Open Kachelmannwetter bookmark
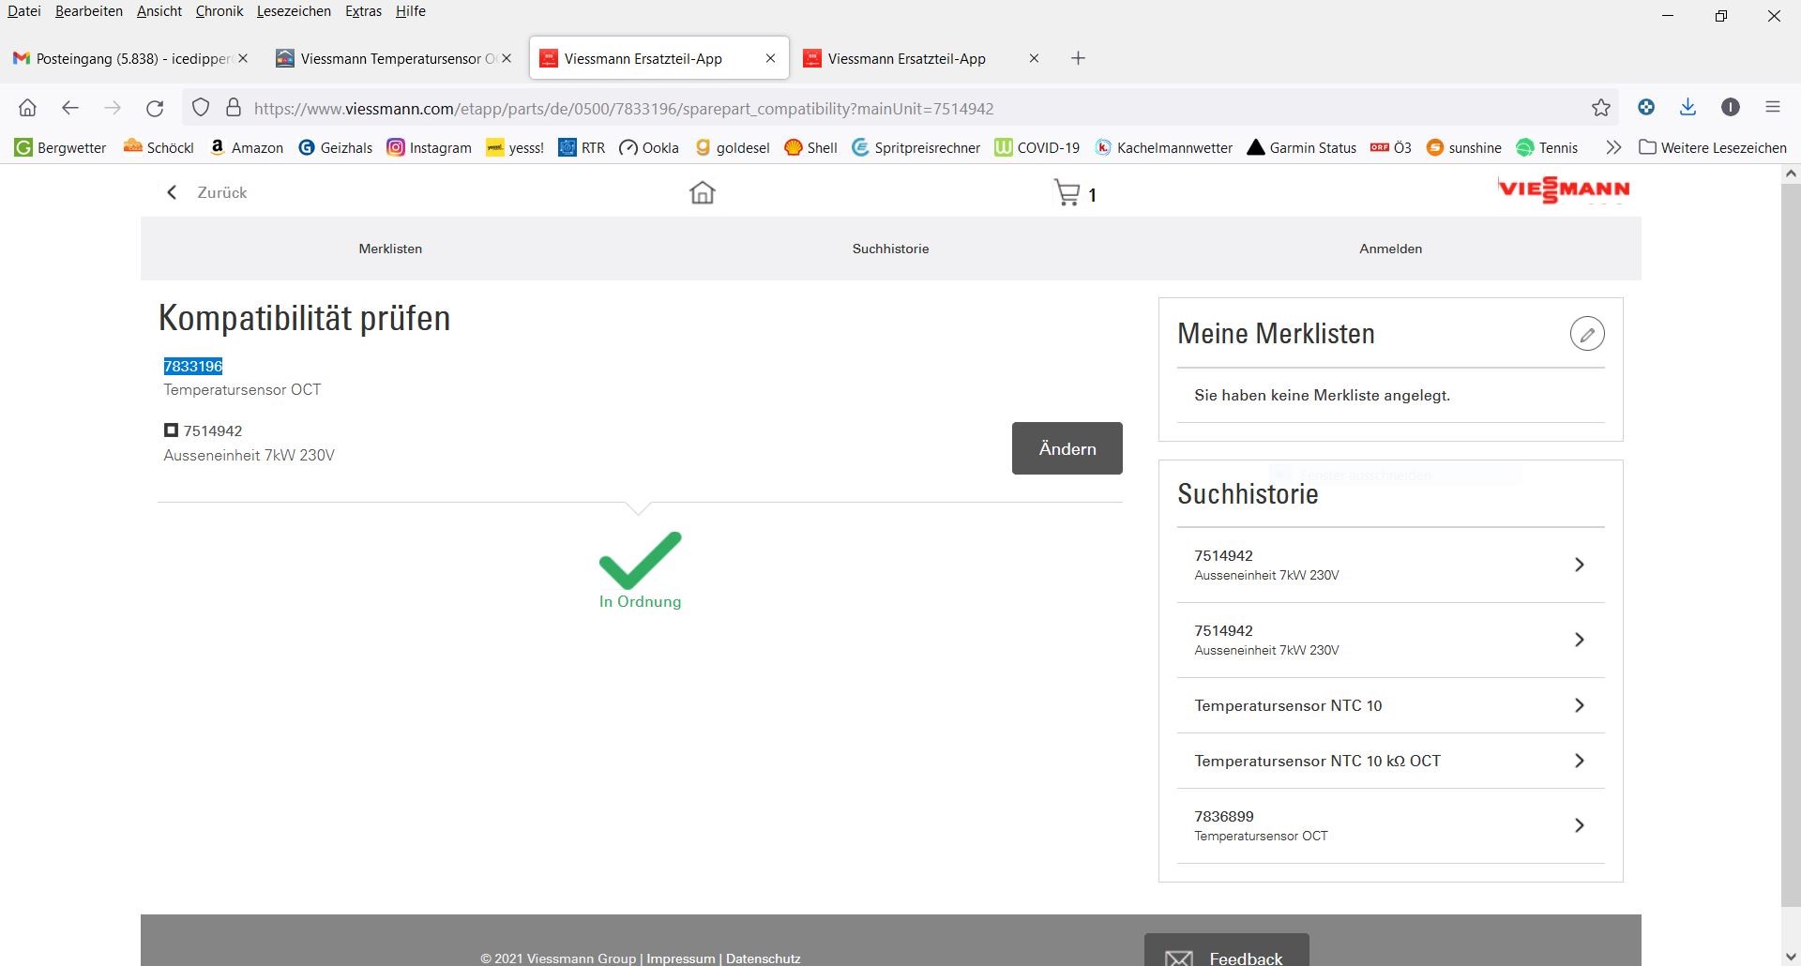Screen dimensions: 1801x966 1164,147
